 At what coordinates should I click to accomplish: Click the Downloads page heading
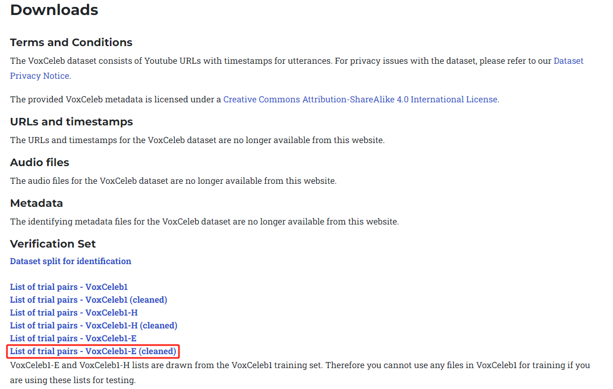[54, 10]
